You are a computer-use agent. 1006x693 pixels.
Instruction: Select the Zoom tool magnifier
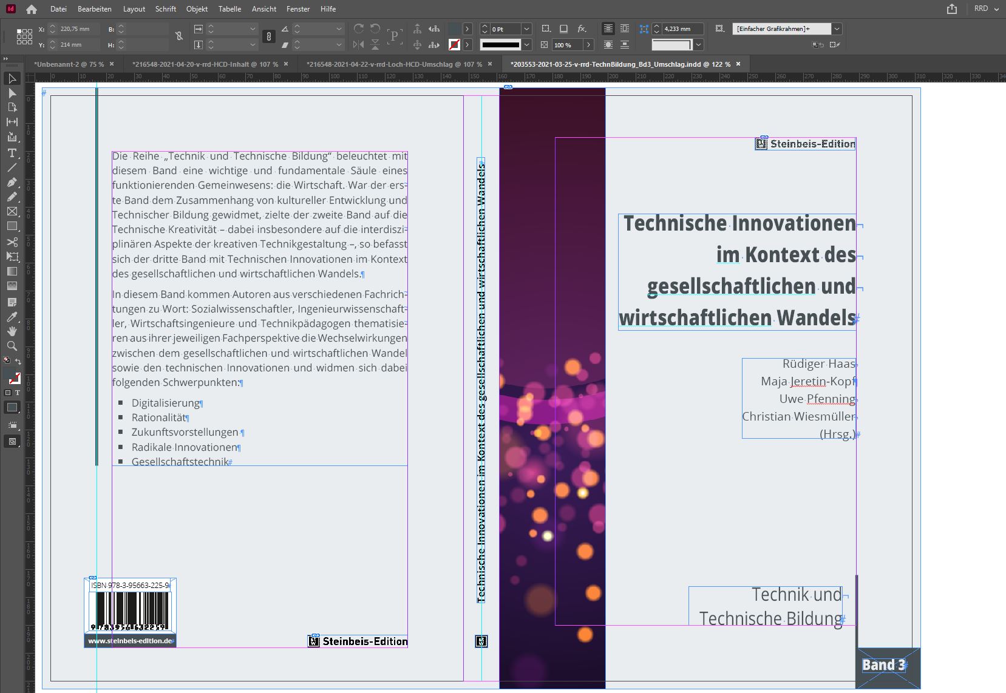tap(12, 346)
